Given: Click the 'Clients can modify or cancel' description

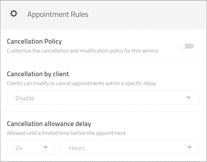Looking at the screenshot, I should coord(82,83).
